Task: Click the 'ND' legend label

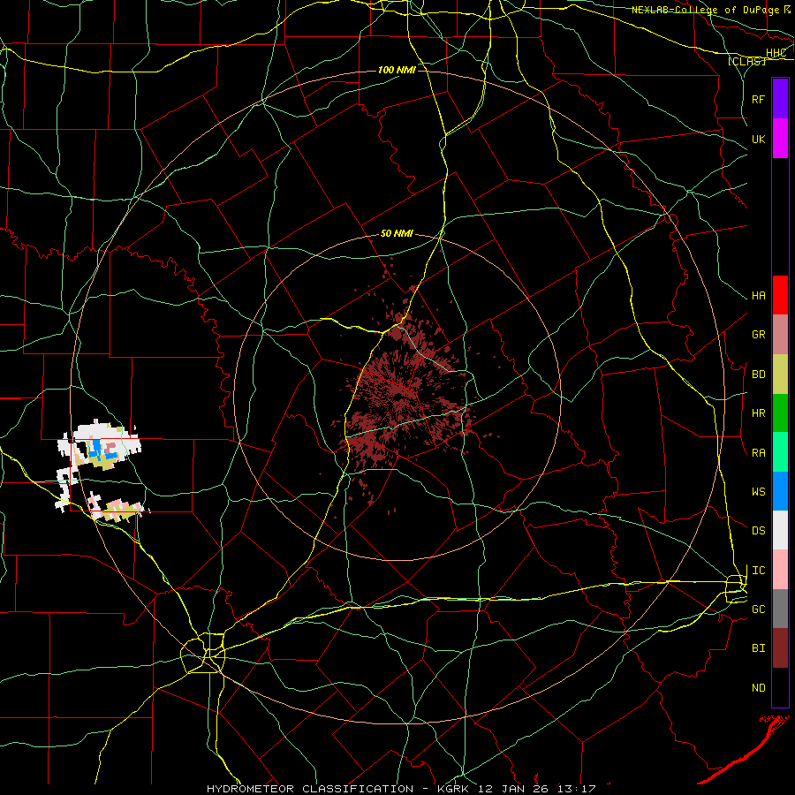Action: 758,688
